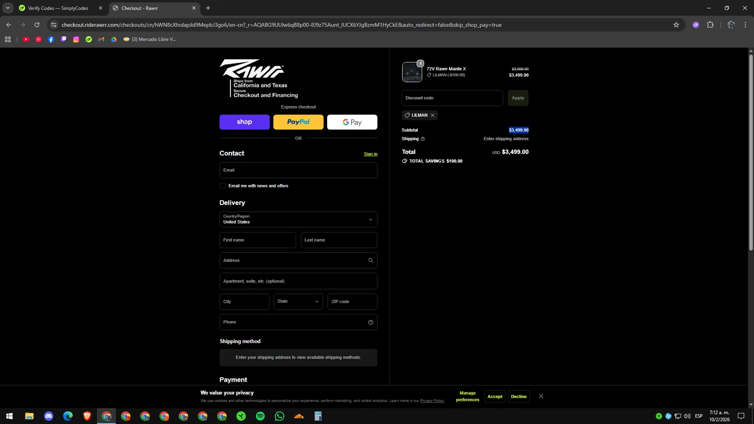
Task: Click into the Last name field
Action: pyautogui.click(x=339, y=240)
